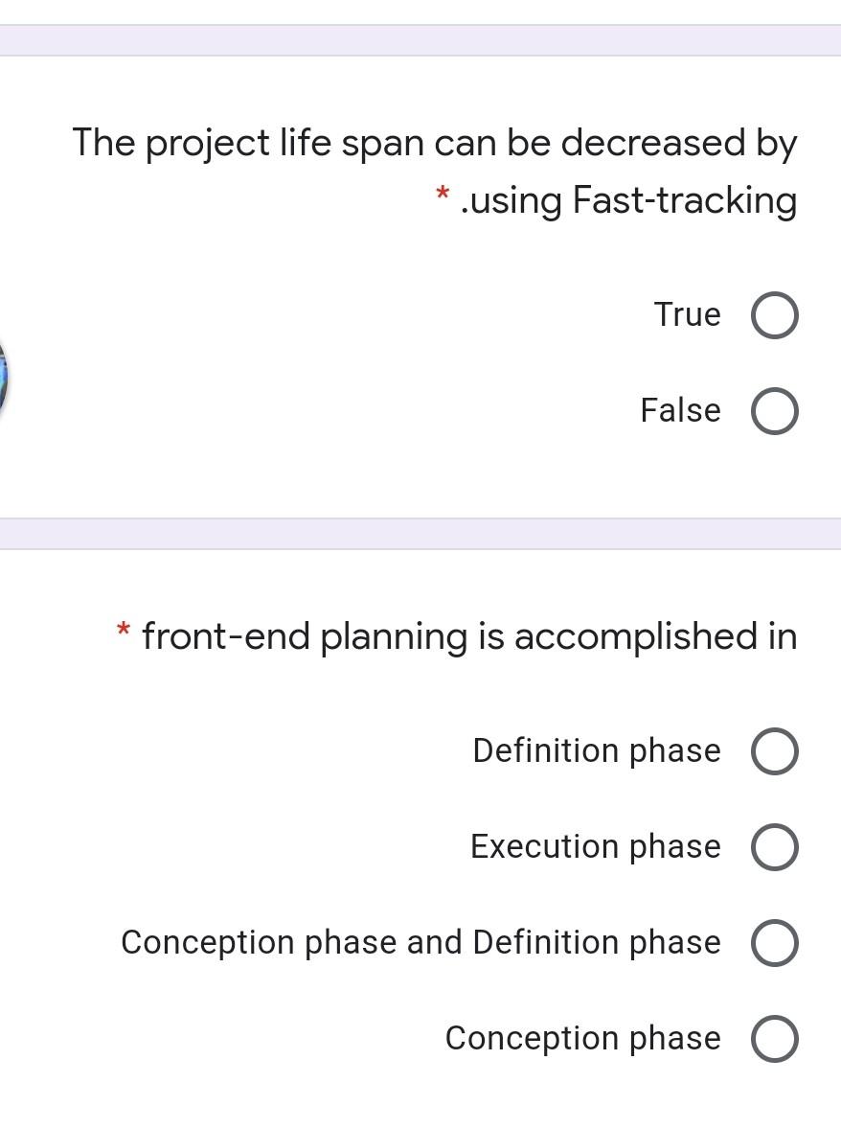Click the standalone 'Conception phase' label text
This screenshot has width=841, height=1129.
click(x=582, y=1038)
